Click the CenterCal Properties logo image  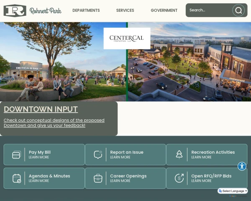pos(127,39)
